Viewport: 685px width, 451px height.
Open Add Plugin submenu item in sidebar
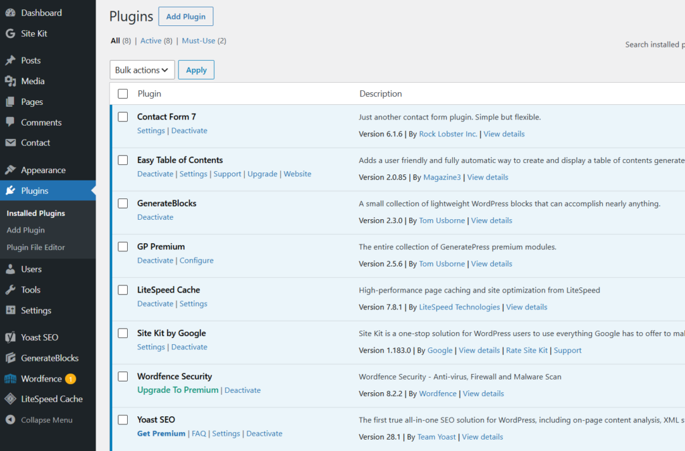pos(26,230)
